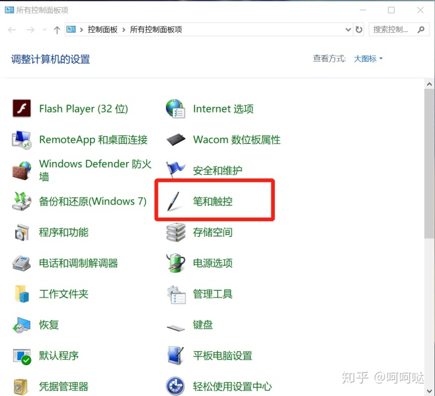The height and width of the screenshot is (396, 435).
Task: Open 笔和触控 link
Action: click(x=213, y=201)
